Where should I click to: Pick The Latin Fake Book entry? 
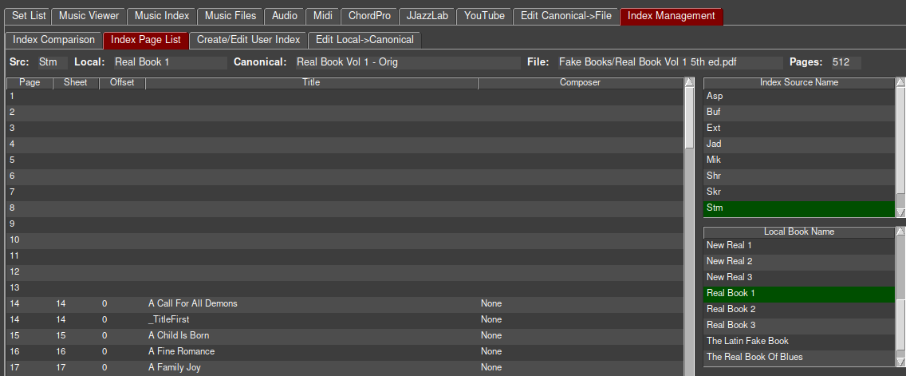pyautogui.click(x=798, y=341)
